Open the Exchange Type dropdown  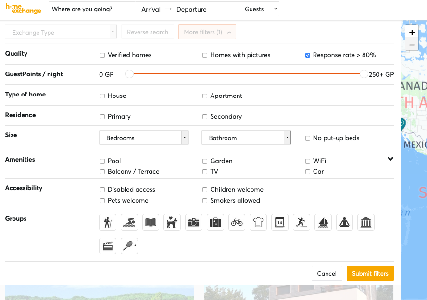pos(61,32)
